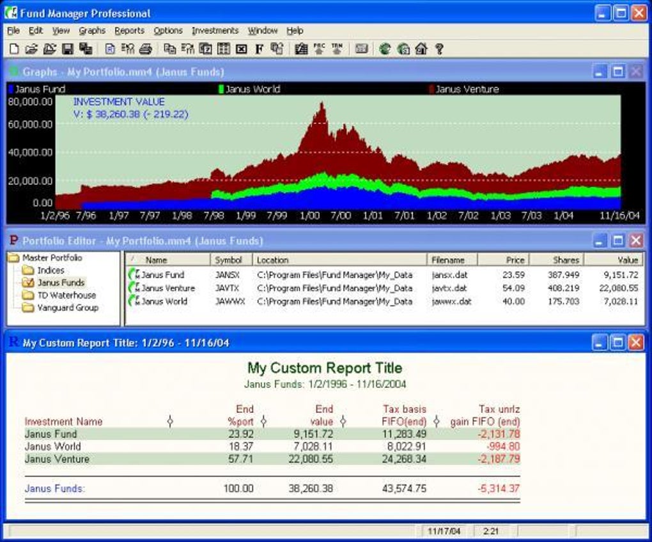Open Fund Manager help with question mark icon
Screen dimensions: 652x542
[x=440, y=48]
